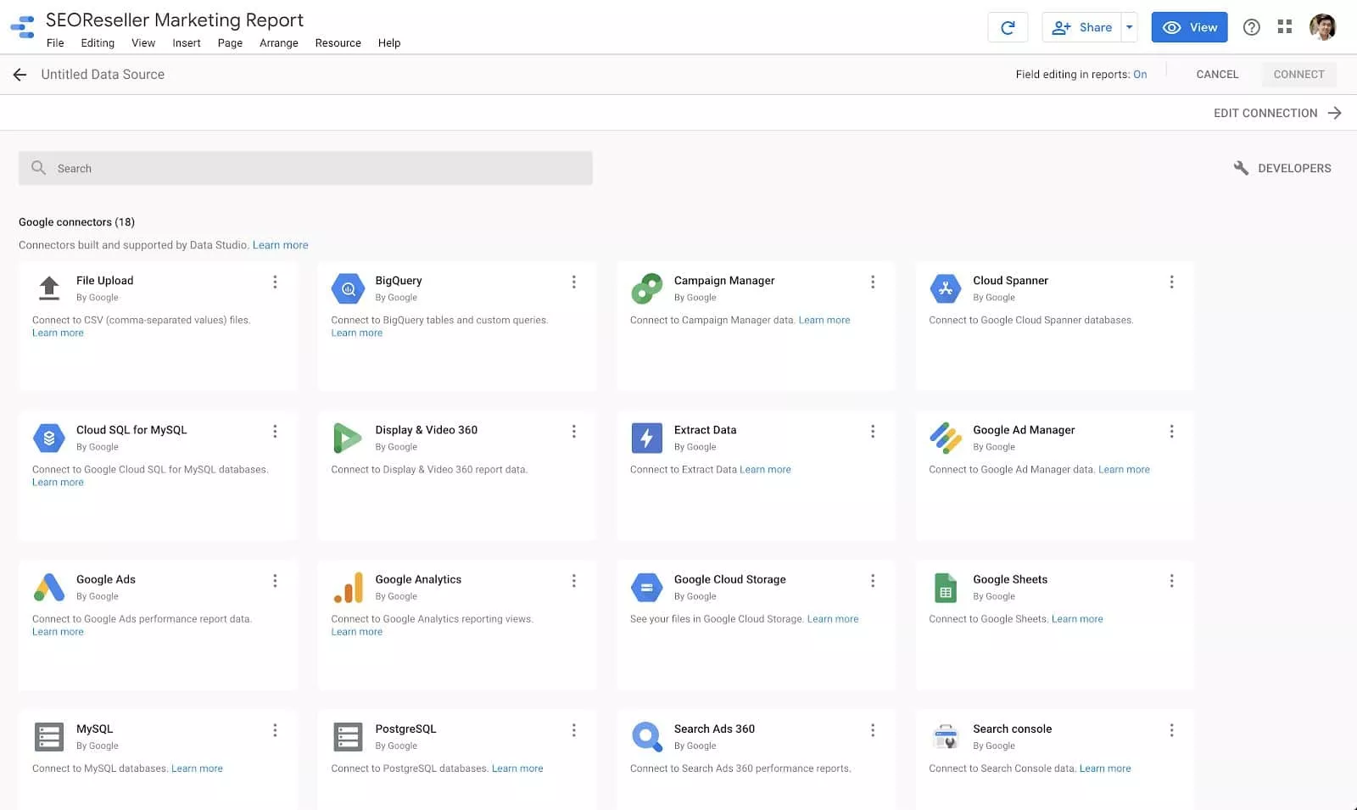Image resolution: width=1357 pixels, height=810 pixels.
Task: Open the Share dropdown arrow
Action: (1130, 26)
